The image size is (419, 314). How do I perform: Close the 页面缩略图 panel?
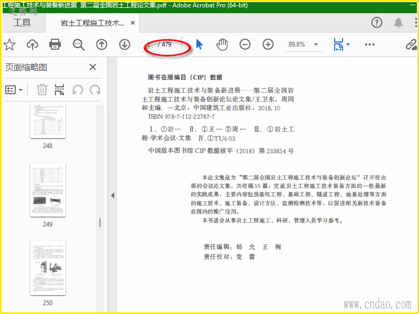(x=93, y=67)
